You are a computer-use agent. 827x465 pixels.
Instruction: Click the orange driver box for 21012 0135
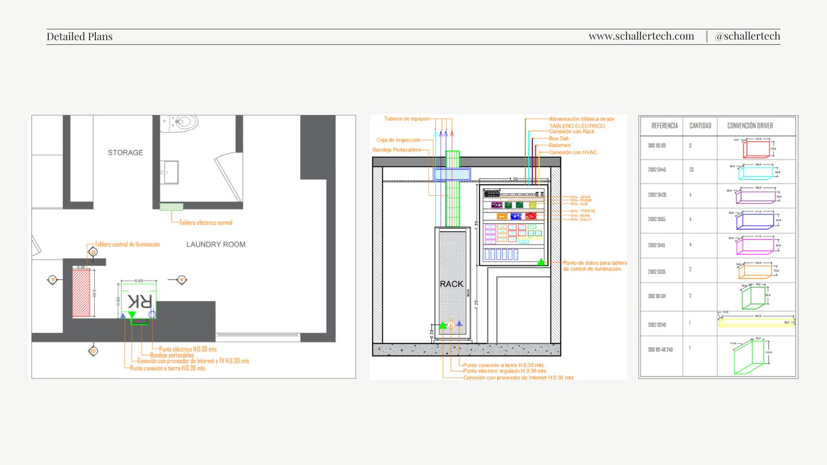point(756,271)
